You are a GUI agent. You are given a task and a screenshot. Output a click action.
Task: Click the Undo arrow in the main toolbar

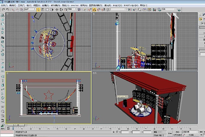[3, 10]
